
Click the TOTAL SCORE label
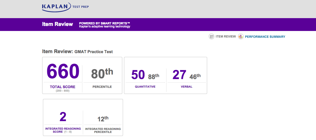(63, 87)
